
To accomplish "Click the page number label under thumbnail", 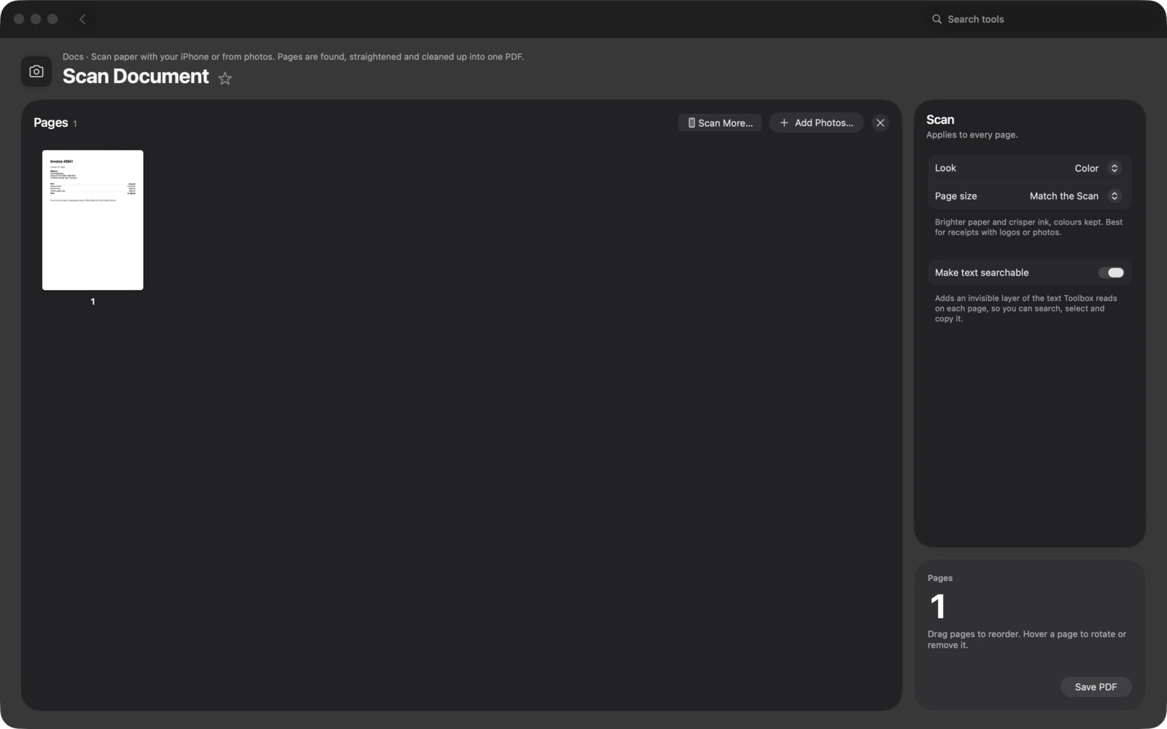I will coord(93,302).
